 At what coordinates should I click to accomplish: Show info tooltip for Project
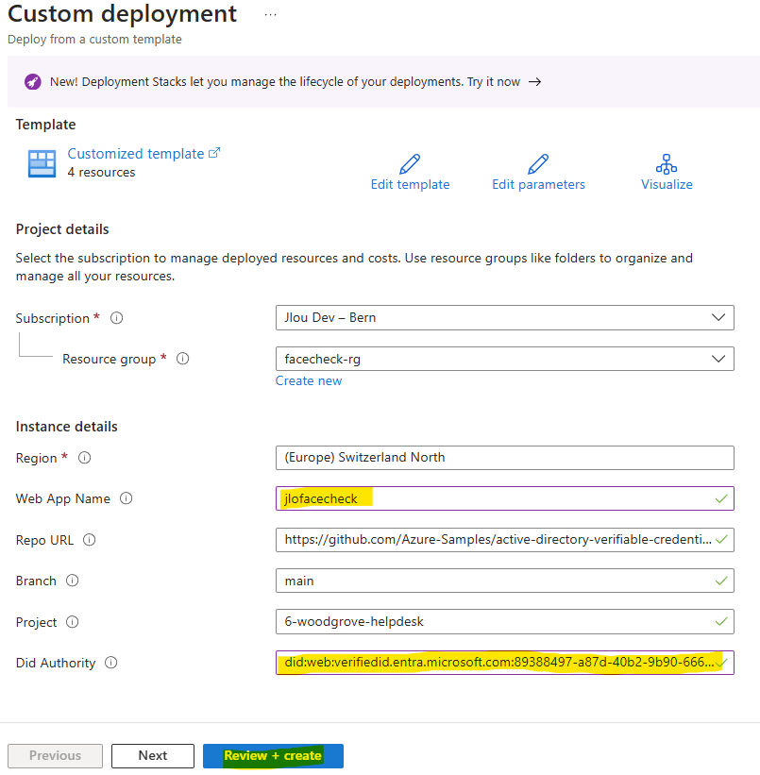coord(72,622)
